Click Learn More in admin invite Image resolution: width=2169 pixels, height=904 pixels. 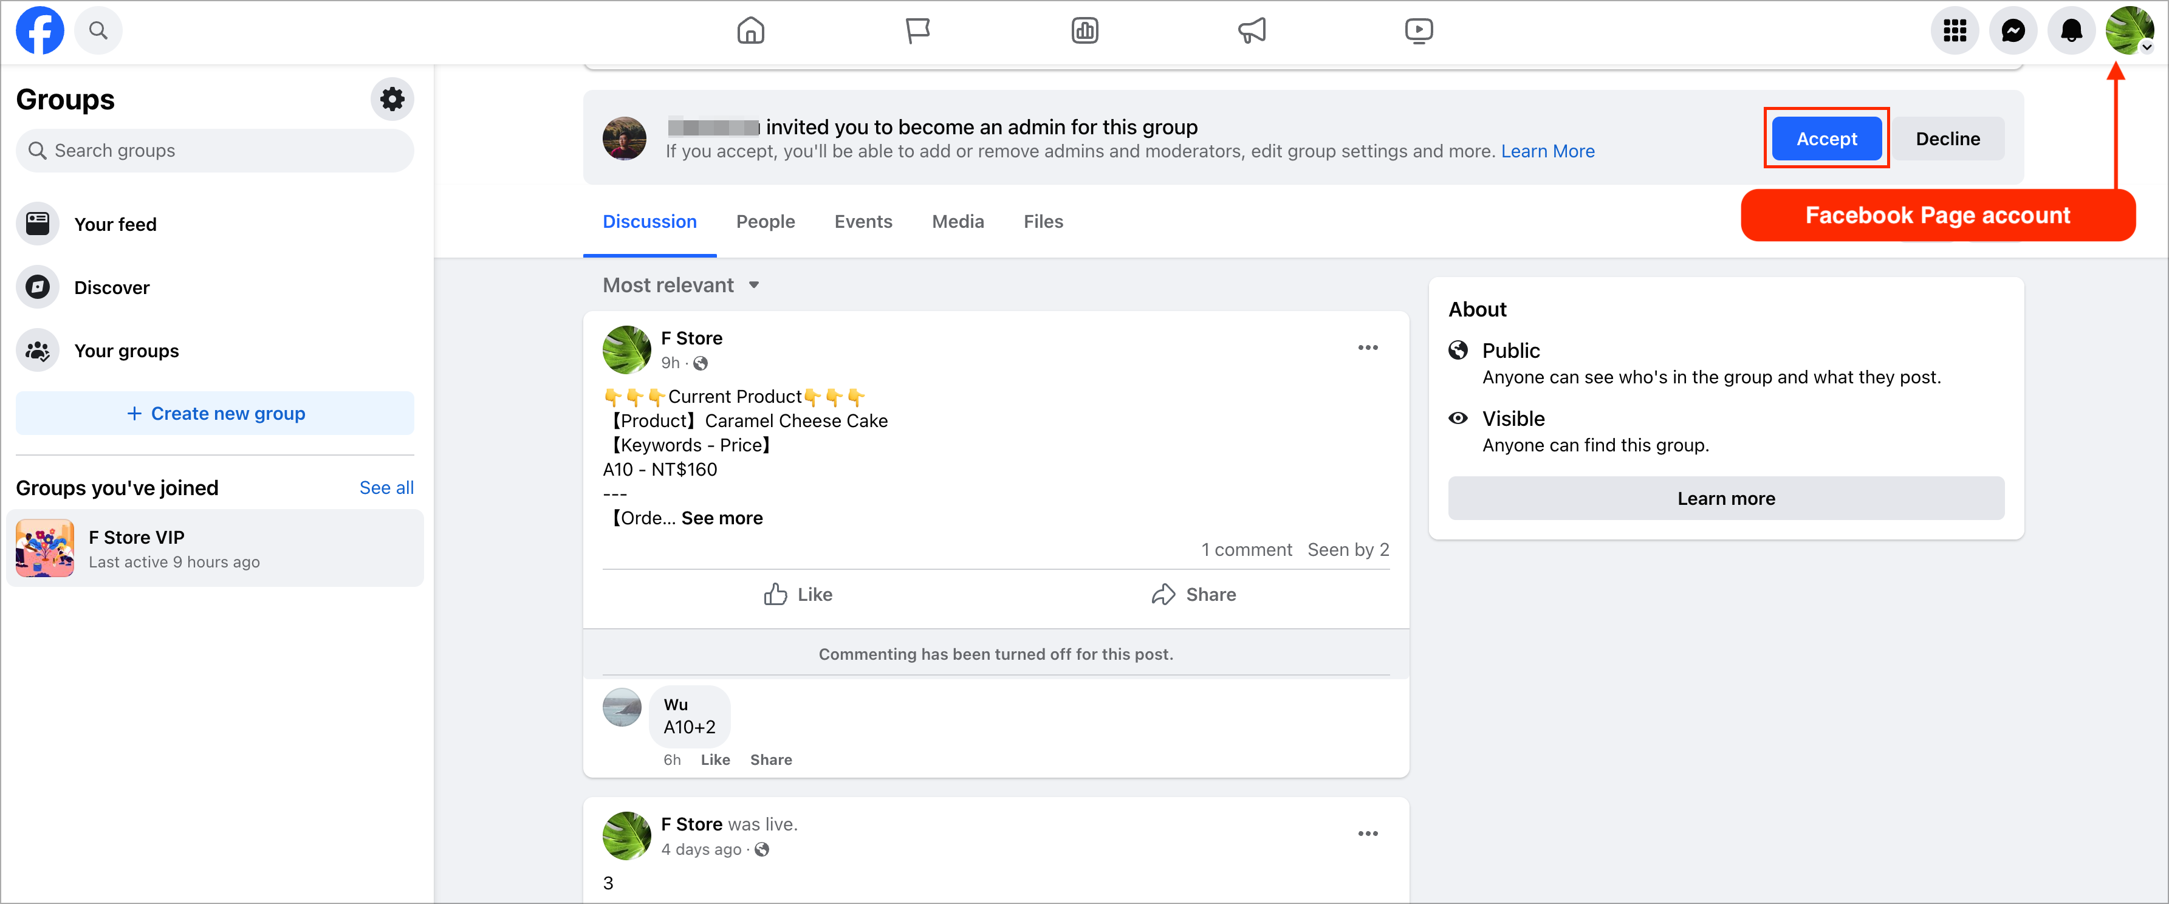1547,151
